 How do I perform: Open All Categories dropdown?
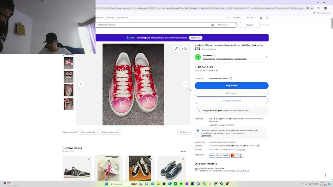[226, 25]
